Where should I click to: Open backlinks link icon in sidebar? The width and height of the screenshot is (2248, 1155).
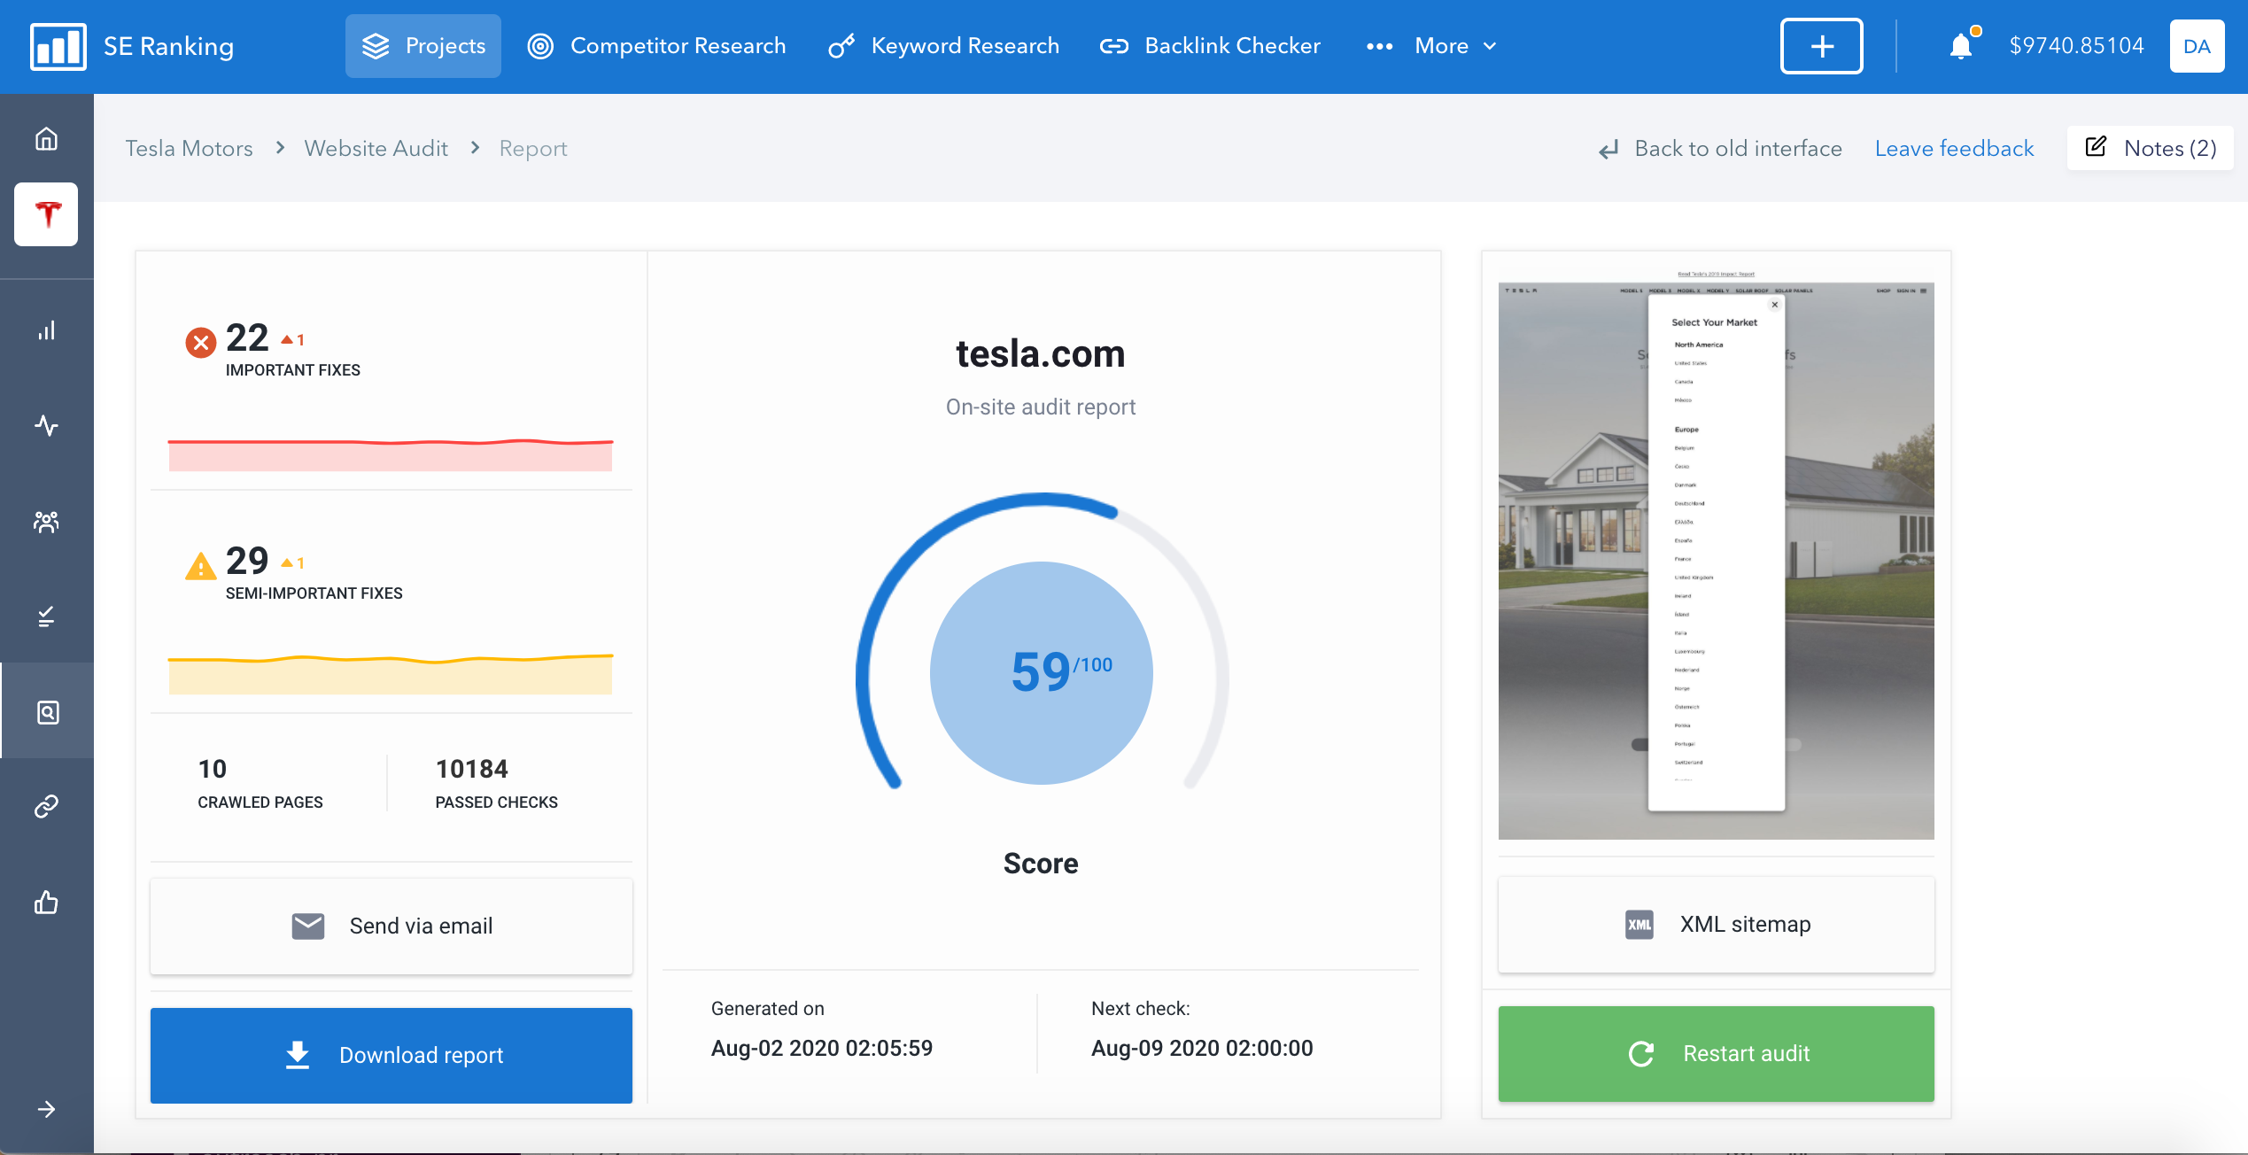point(46,806)
